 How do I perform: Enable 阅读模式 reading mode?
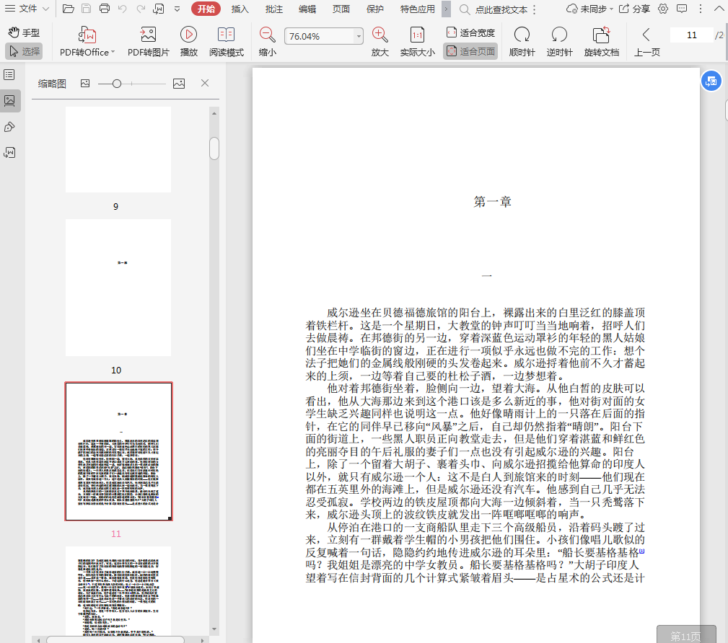(227, 42)
